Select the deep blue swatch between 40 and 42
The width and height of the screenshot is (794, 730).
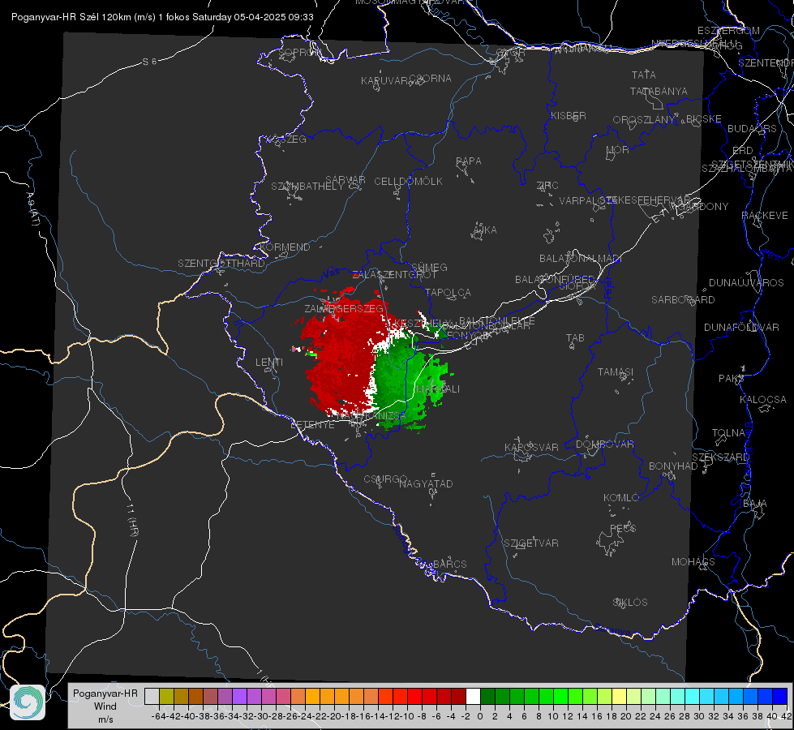[x=780, y=697]
